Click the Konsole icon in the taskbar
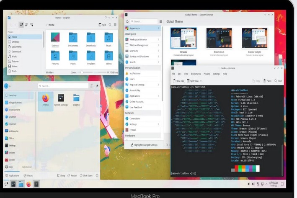 click(x=36, y=184)
